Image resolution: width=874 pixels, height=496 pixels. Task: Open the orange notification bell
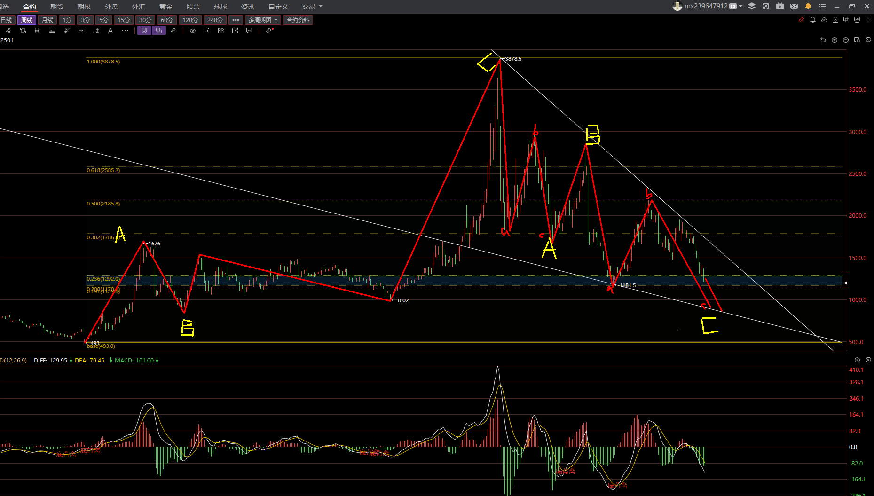(x=808, y=6)
